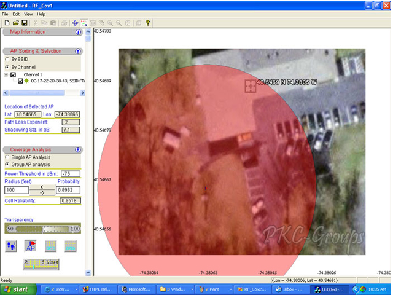Image resolution: width=393 pixels, height=295 pixels.
Task: Switch to 2 Paint taskbar group
Action: (x=214, y=289)
